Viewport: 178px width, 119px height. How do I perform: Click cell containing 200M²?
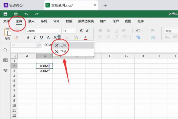tap(44, 71)
